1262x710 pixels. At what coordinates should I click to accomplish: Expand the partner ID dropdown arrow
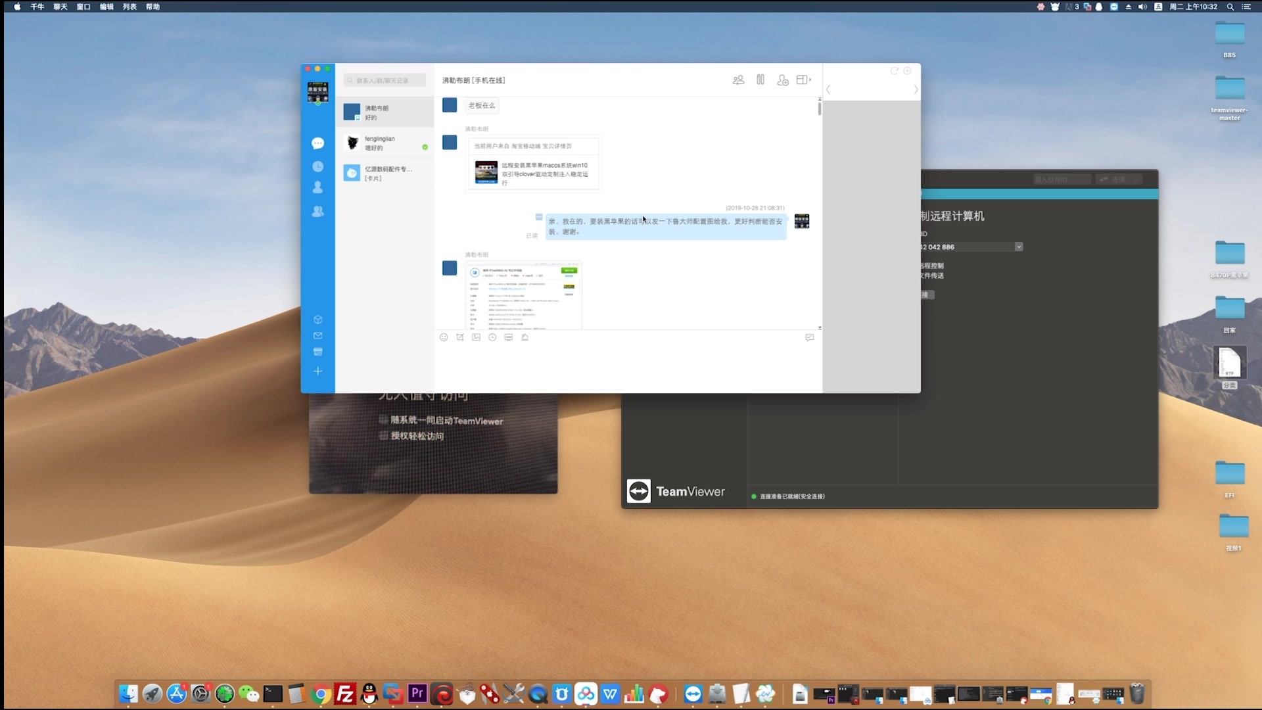(x=1018, y=247)
